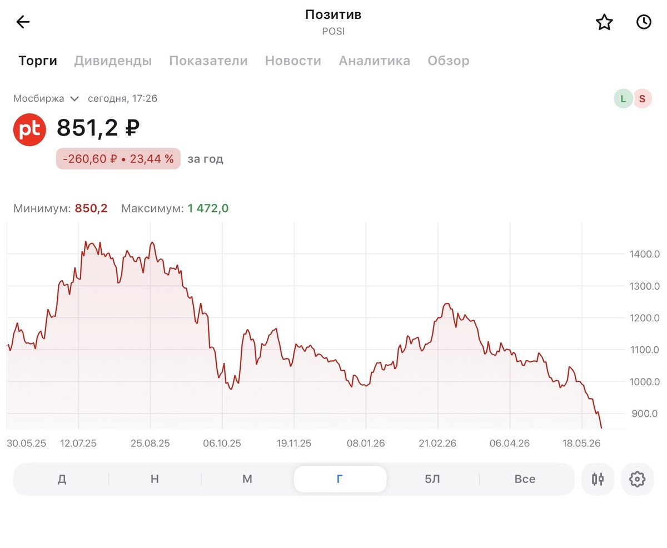Tap the 12.07.25 date axis label
The width and height of the screenshot is (667, 548).
78,444
